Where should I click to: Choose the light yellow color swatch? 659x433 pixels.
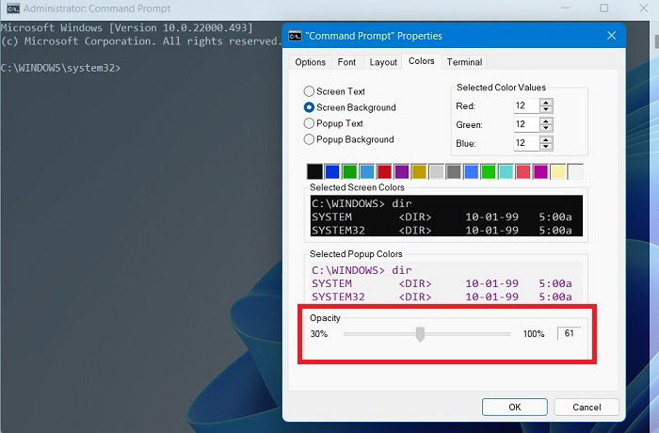[x=558, y=171]
